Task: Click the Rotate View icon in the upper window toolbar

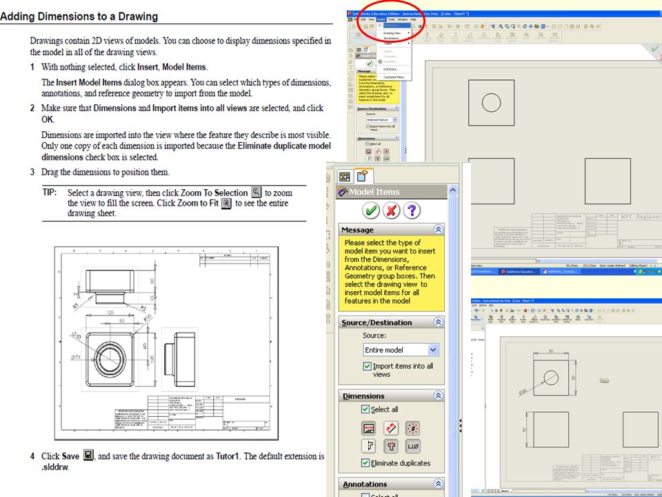Action: click(525, 26)
